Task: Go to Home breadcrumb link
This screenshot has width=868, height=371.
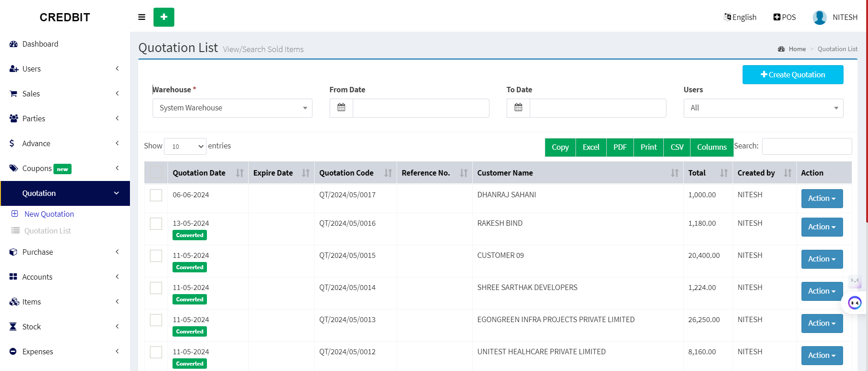Action: tap(797, 49)
